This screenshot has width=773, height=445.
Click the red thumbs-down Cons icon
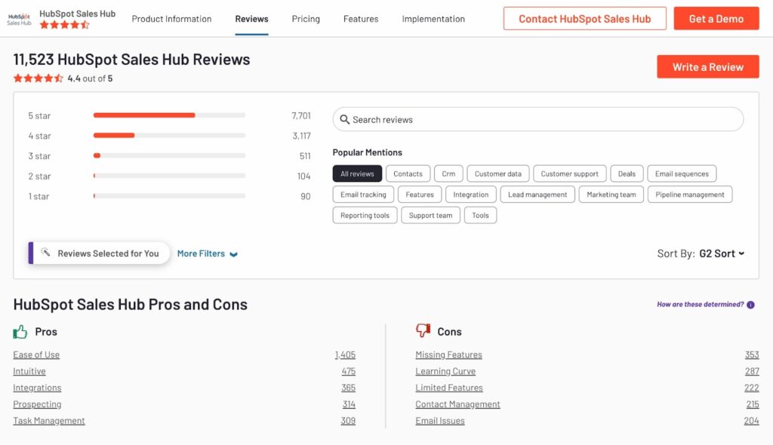(x=423, y=330)
